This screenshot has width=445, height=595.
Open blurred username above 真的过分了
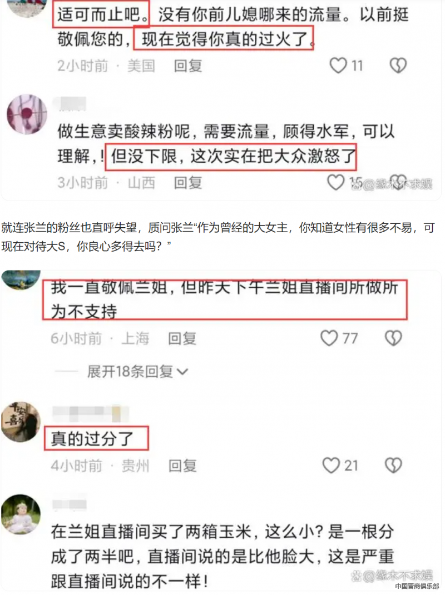click(x=91, y=414)
